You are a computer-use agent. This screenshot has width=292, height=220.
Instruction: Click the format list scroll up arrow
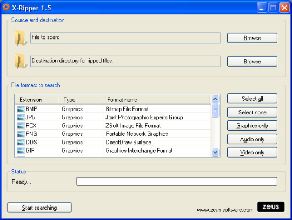215,99
